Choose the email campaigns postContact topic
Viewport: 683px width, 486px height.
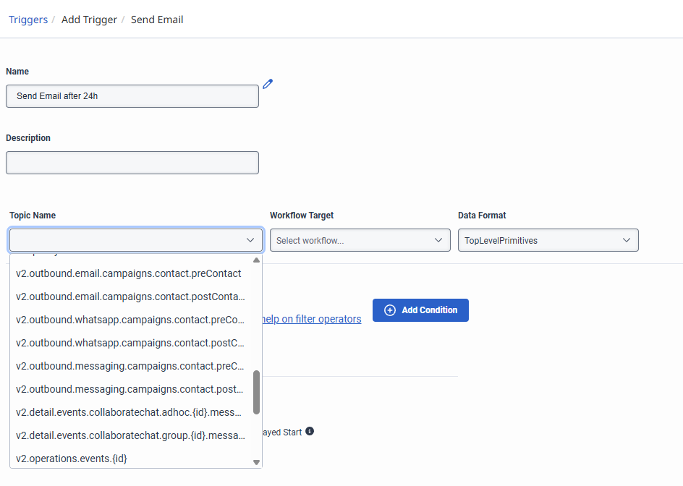[x=130, y=297]
